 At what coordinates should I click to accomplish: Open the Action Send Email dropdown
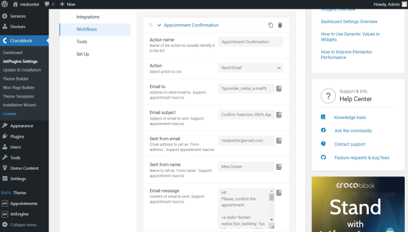[x=250, y=68]
